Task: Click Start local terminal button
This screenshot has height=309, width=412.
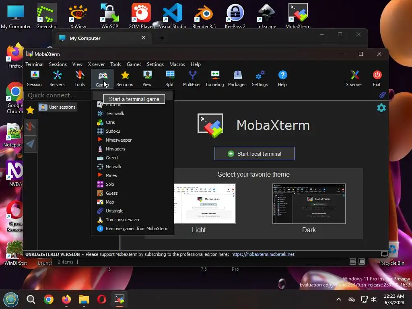Action: (x=254, y=154)
